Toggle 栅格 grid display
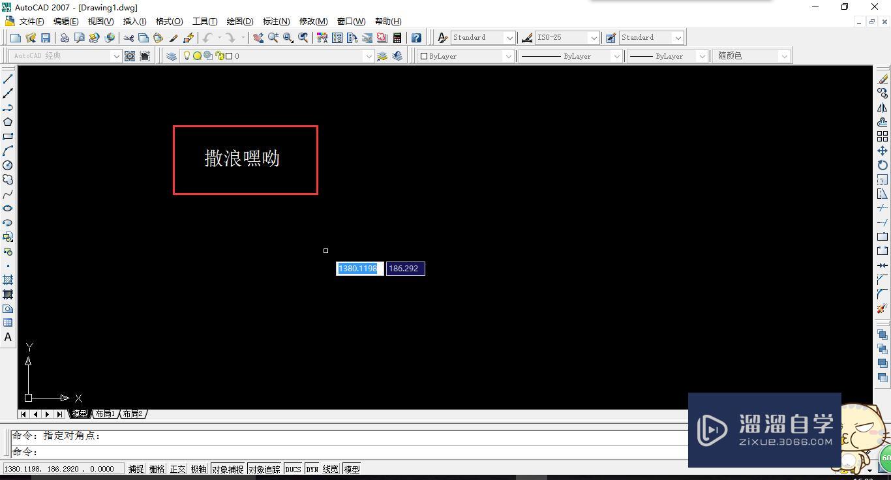This screenshot has height=480, width=891. pos(157,469)
